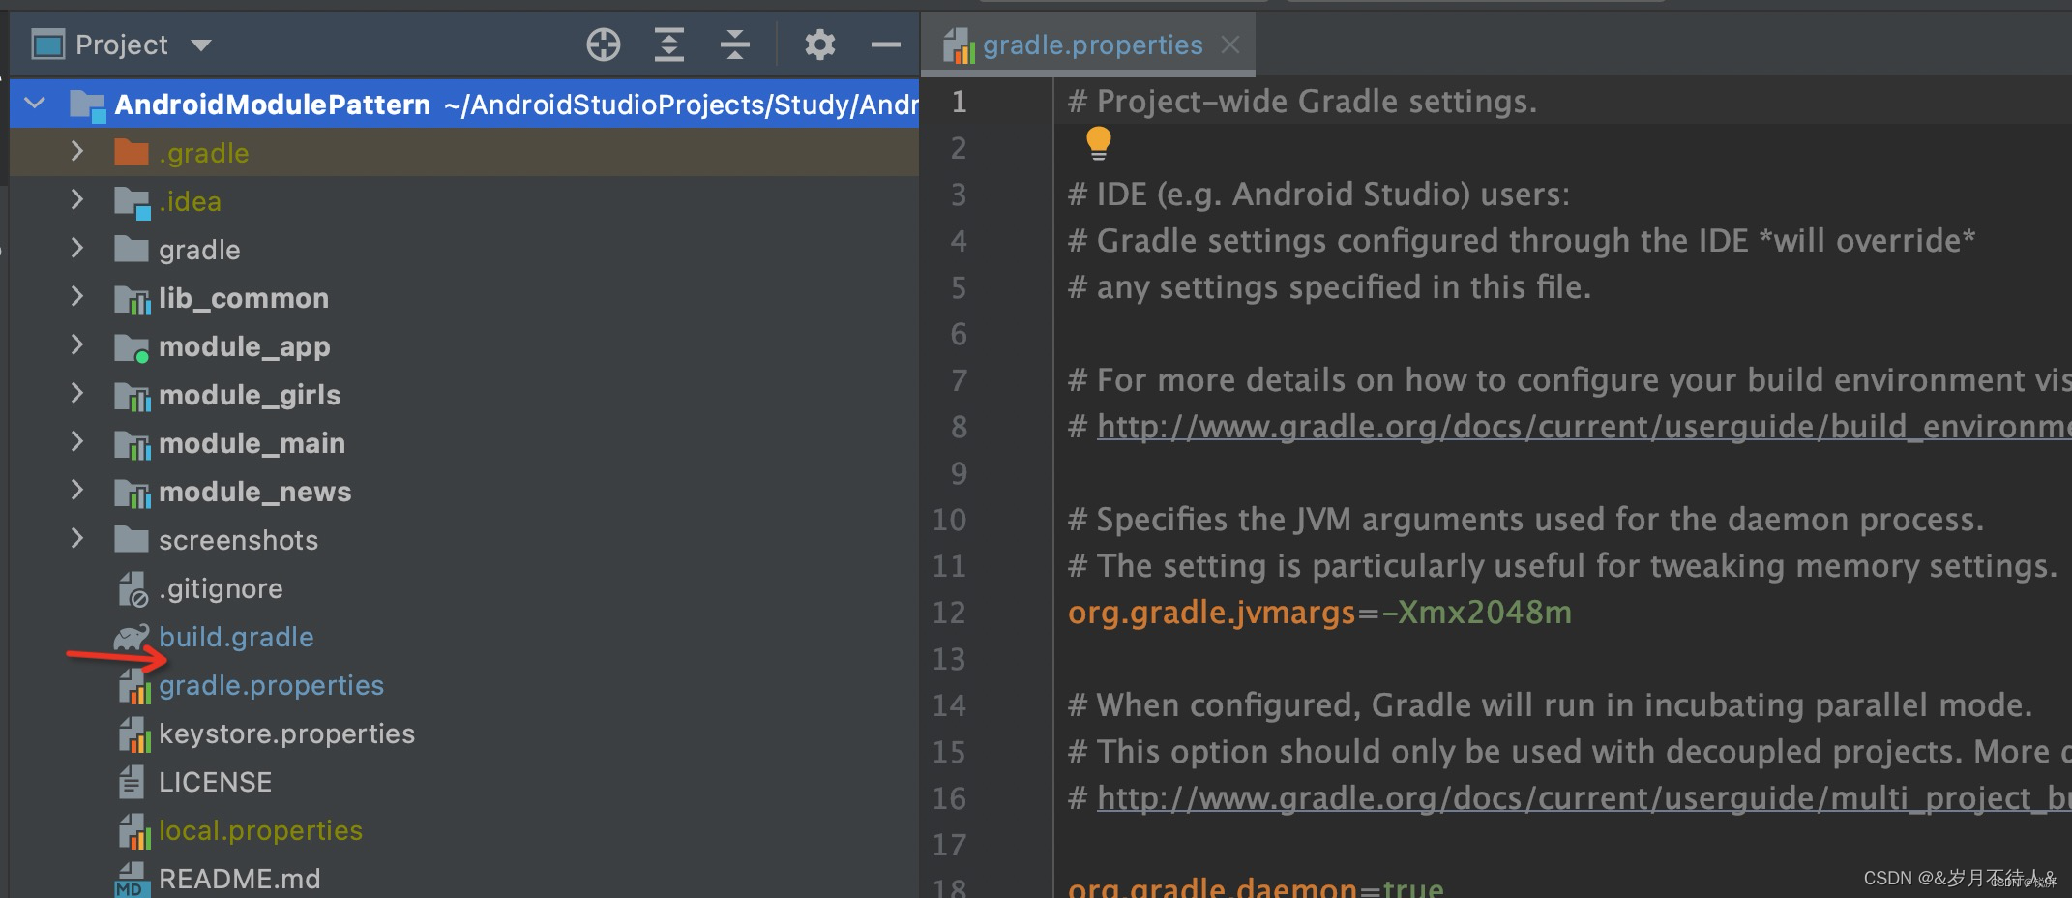Click the org.gradle.daemon property on line 18
The width and height of the screenshot is (2072, 898).
(1212, 886)
